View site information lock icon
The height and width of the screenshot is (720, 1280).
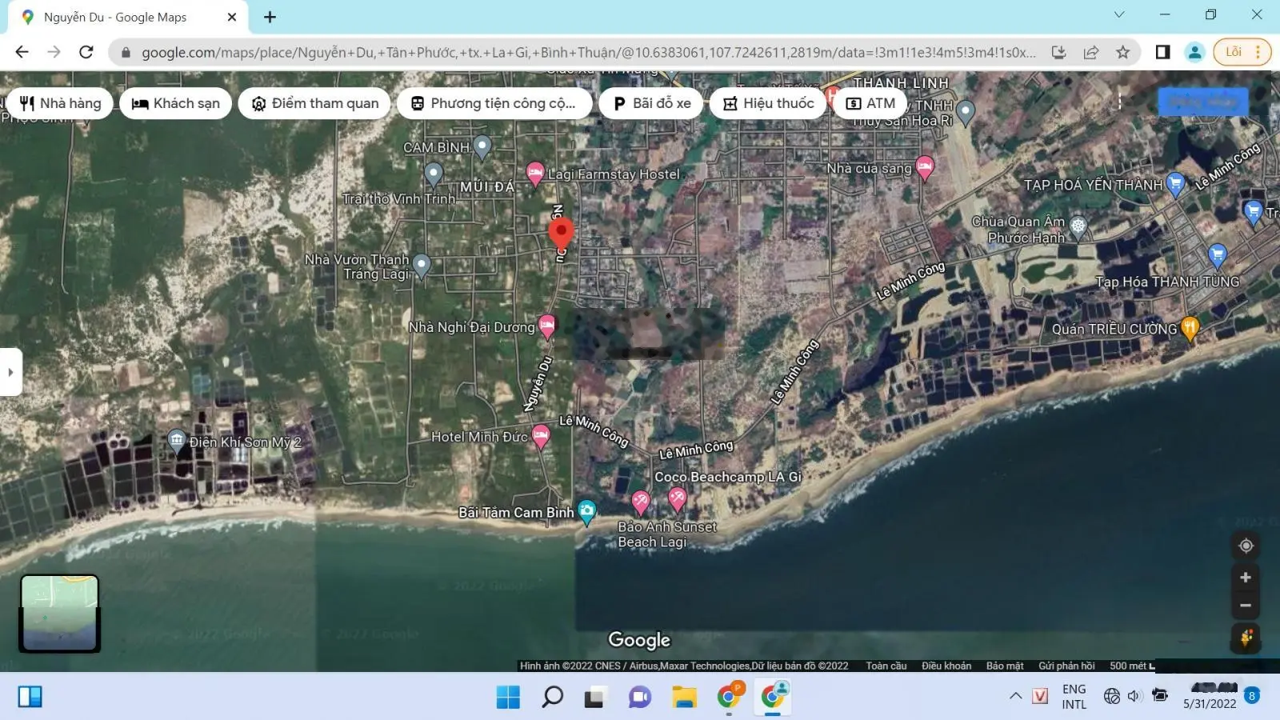click(x=126, y=53)
